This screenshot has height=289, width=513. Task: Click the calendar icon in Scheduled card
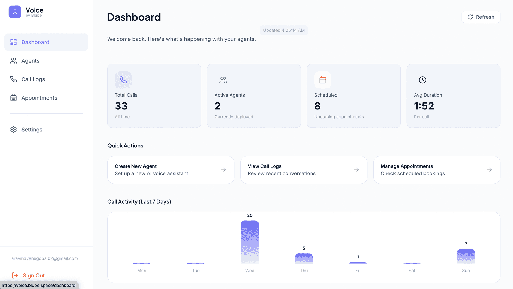323,80
